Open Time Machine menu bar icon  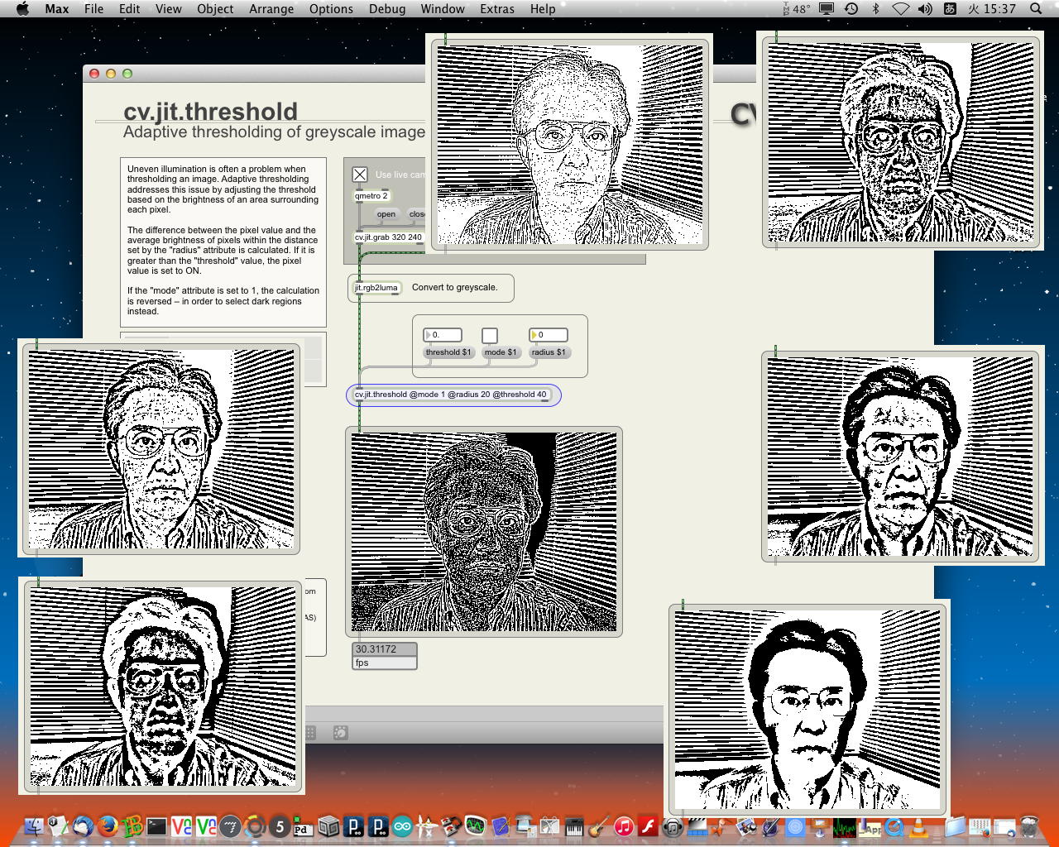(851, 8)
